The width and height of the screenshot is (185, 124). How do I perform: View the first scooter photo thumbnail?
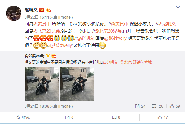pos(42,84)
